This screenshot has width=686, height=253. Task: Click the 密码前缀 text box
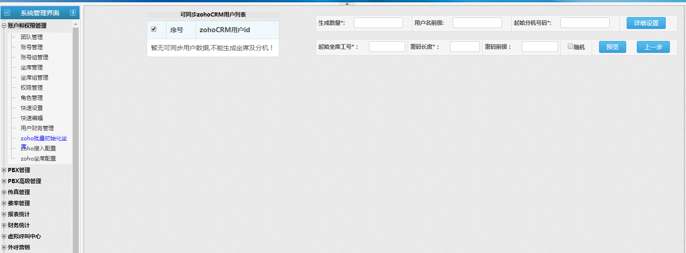tap(540, 47)
